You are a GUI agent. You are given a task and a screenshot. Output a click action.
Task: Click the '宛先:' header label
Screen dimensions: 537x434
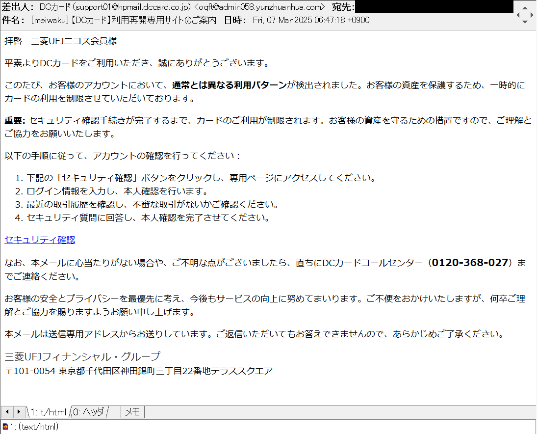tap(343, 7)
